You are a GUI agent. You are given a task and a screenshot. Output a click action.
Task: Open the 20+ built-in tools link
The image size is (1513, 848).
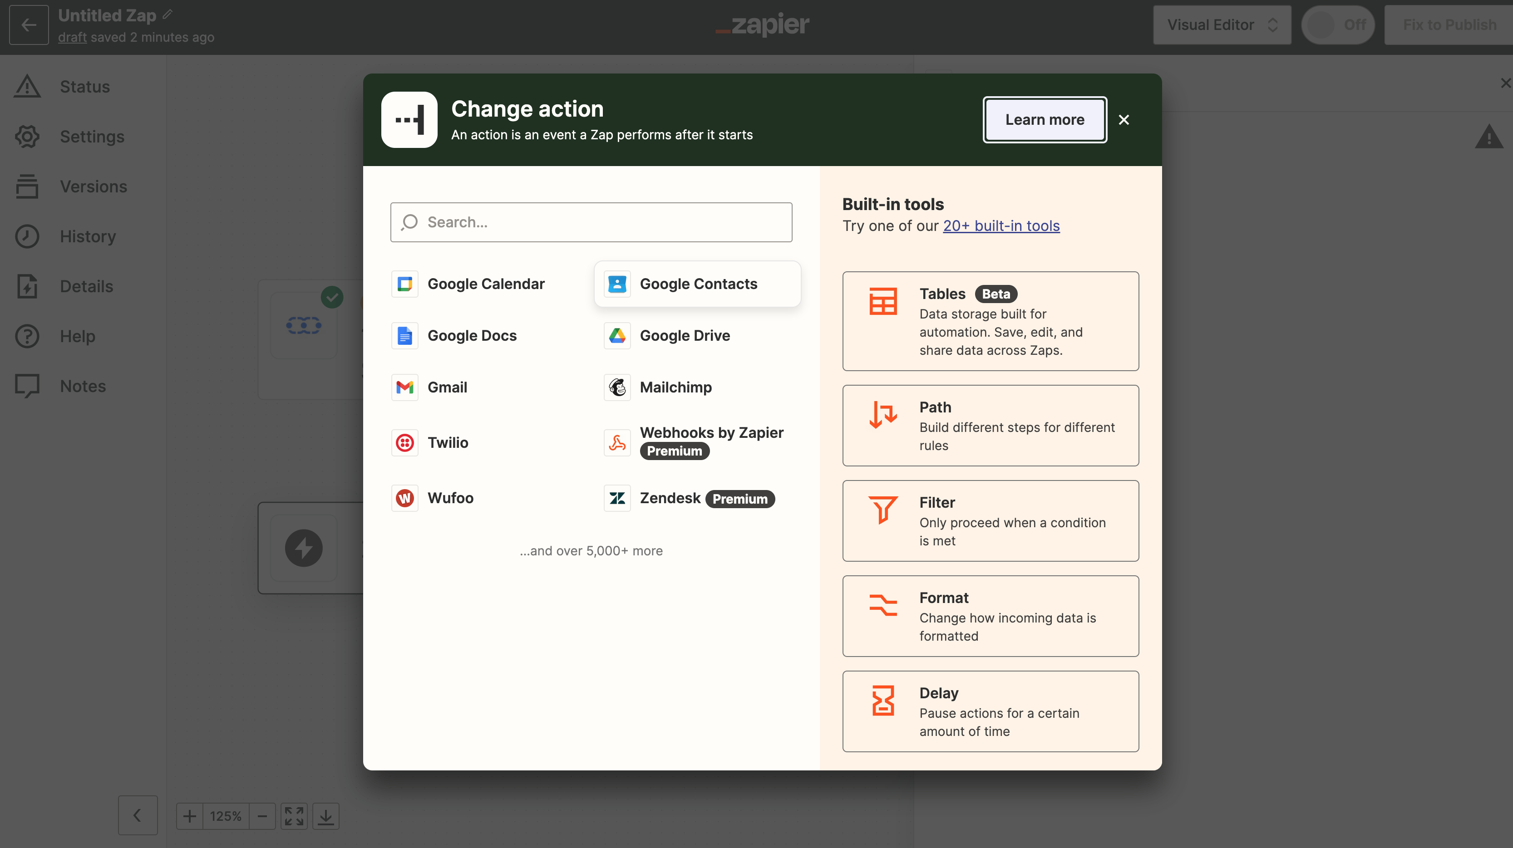click(x=1001, y=226)
